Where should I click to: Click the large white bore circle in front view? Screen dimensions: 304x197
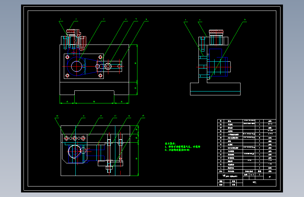coord(76,66)
